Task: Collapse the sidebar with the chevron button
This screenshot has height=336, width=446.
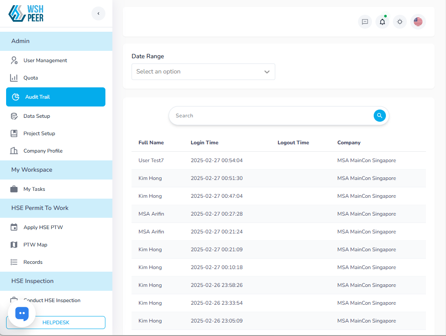Action: click(x=98, y=13)
